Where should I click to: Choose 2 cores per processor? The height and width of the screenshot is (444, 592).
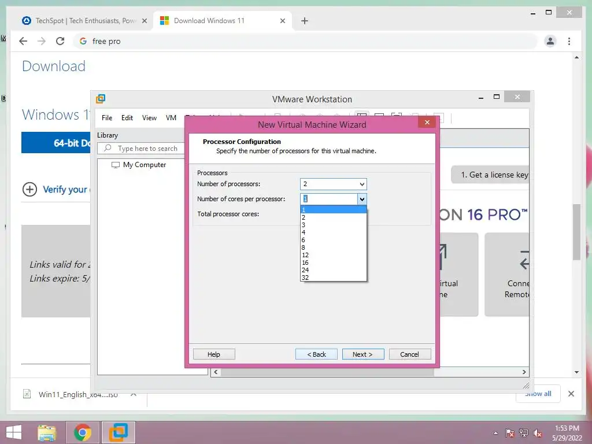pyautogui.click(x=334, y=217)
